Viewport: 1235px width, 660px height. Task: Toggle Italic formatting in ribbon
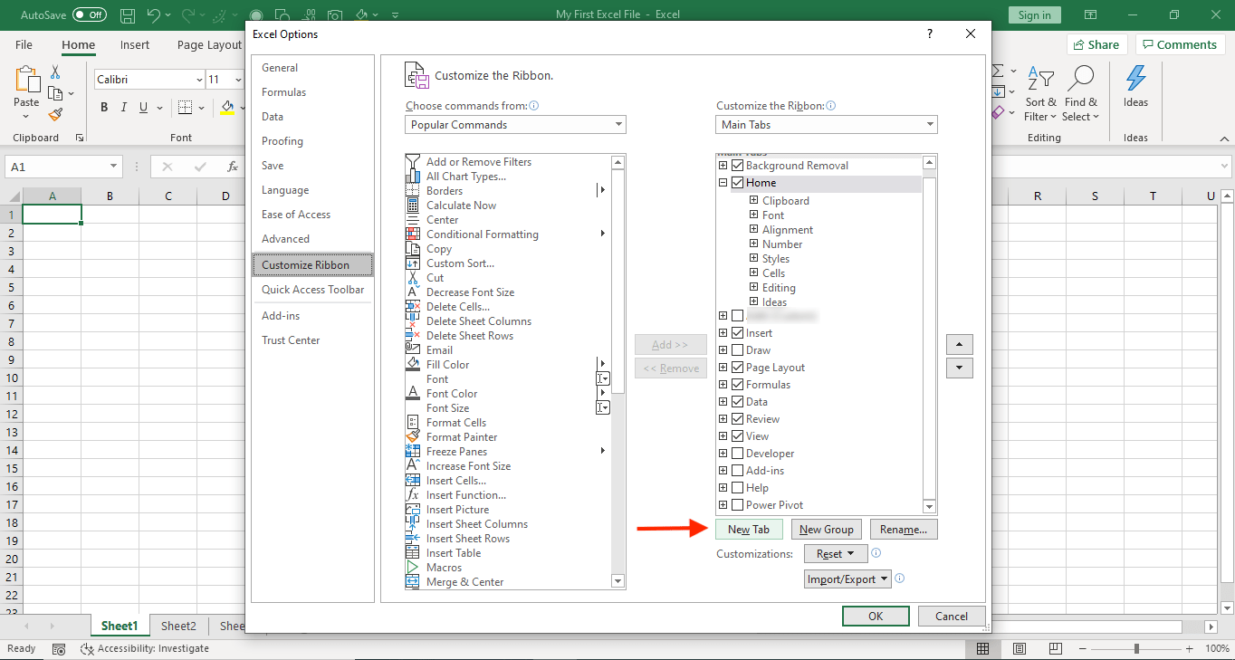pos(123,108)
